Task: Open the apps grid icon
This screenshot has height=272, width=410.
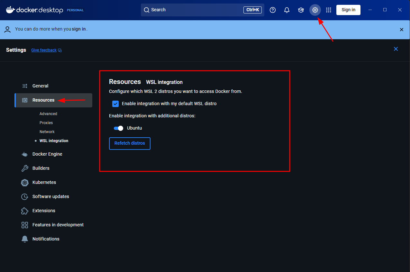Action: pos(329,10)
